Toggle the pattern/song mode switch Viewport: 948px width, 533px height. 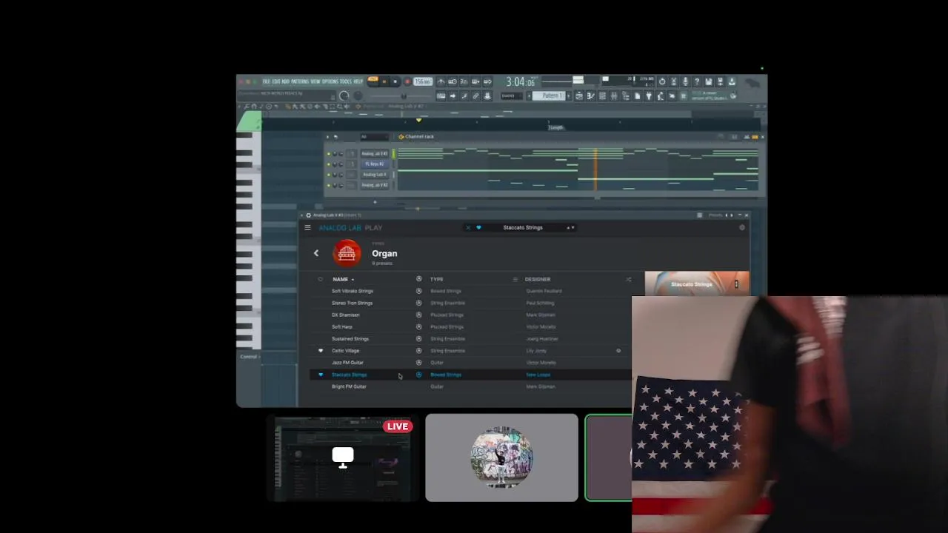373,79
